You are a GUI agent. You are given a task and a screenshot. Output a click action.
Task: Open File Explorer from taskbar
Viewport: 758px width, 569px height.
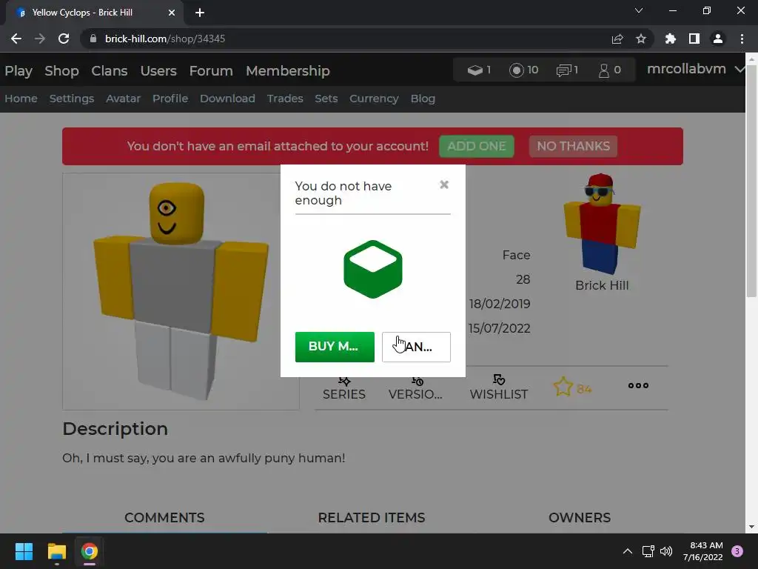coord(56,551)
